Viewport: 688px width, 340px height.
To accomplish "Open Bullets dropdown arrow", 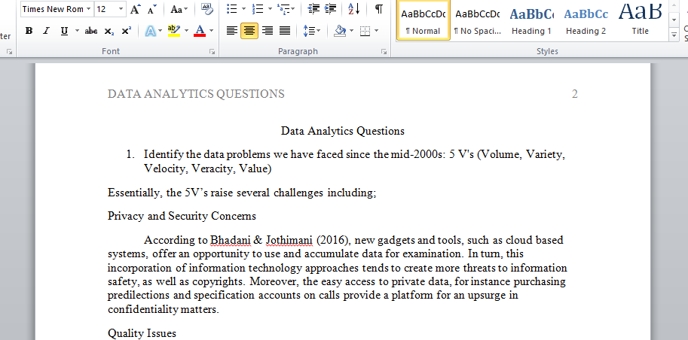I will tap(244, 9).
